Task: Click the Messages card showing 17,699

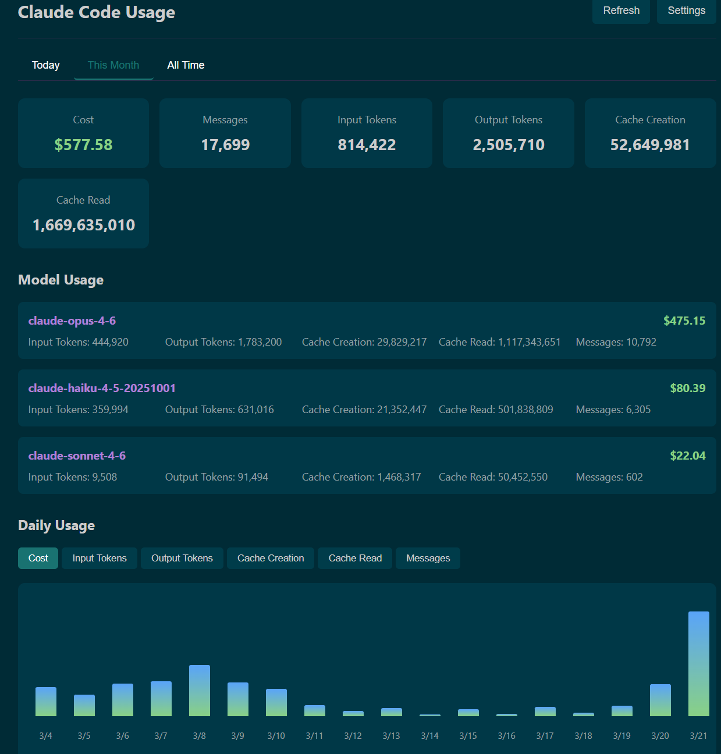Action: tap(225, 133)
